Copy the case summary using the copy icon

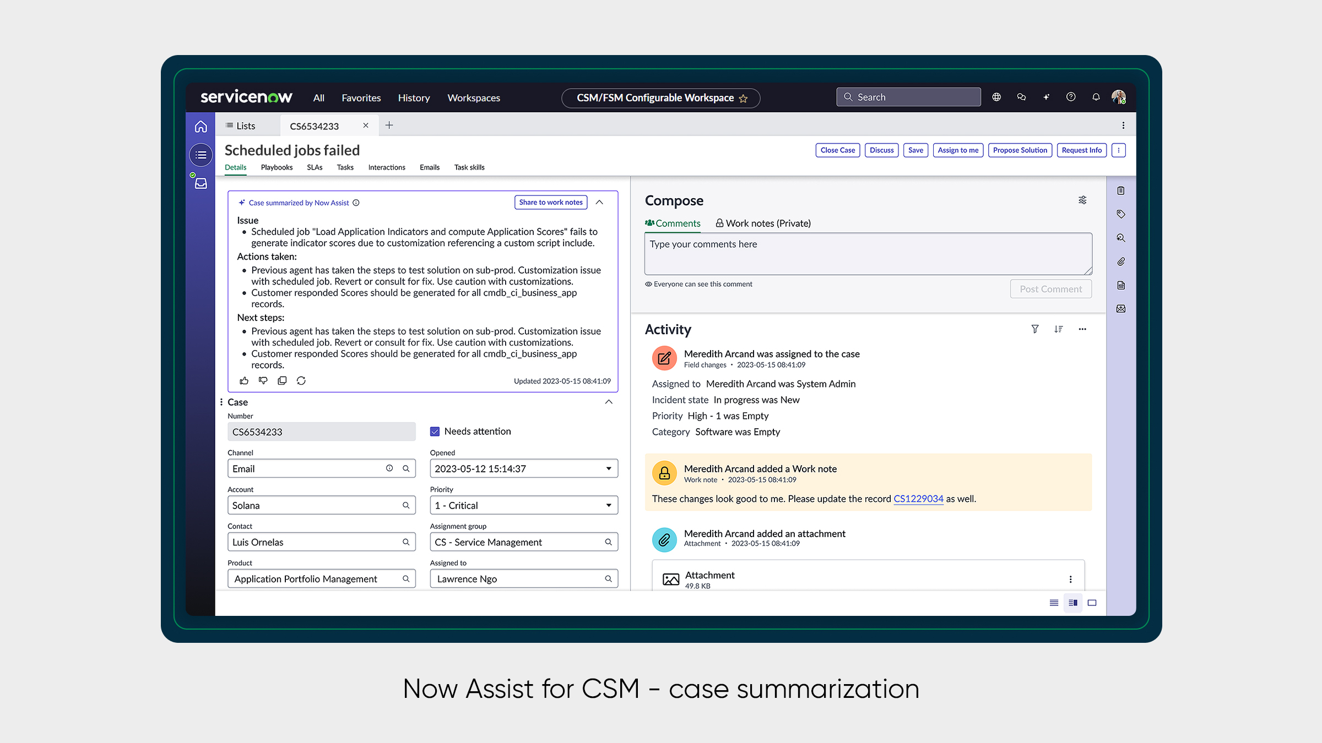282,380
